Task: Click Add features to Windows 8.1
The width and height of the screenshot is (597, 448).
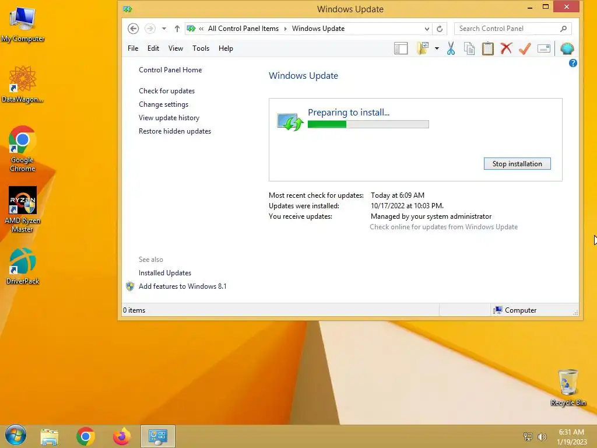Action: click(x=182, y=286)
